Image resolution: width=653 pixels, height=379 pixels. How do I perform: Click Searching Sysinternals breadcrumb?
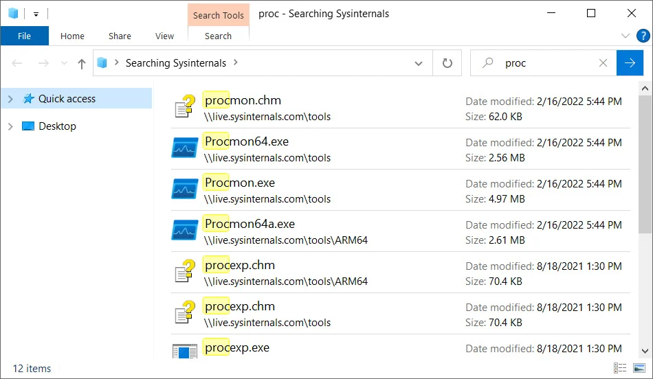176,62
